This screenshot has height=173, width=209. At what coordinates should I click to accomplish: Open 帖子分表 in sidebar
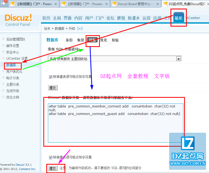pyautogui.click(x=13, y=78)
